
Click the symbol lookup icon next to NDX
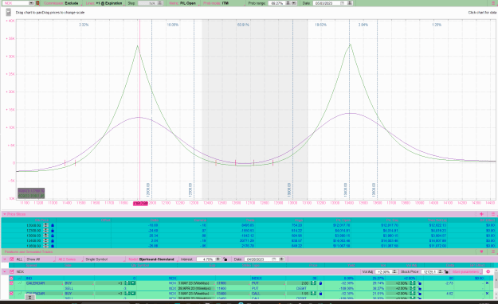tap(37, 3)
